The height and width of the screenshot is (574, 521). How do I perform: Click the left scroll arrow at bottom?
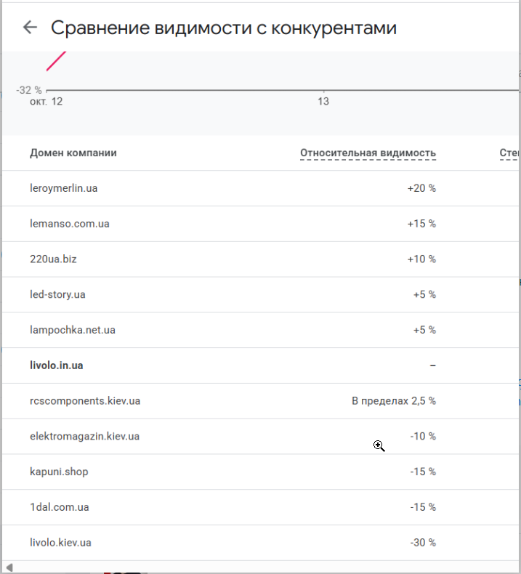(x=9, y=567)
